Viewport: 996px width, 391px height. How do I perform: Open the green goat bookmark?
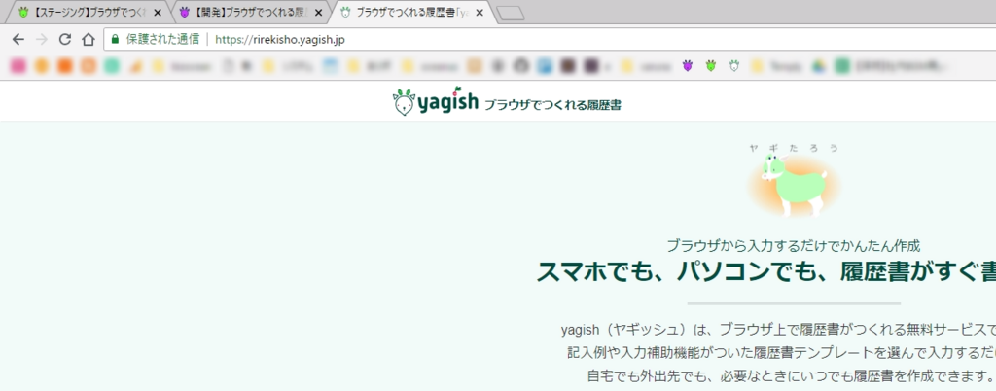click(x=710, y=65)
